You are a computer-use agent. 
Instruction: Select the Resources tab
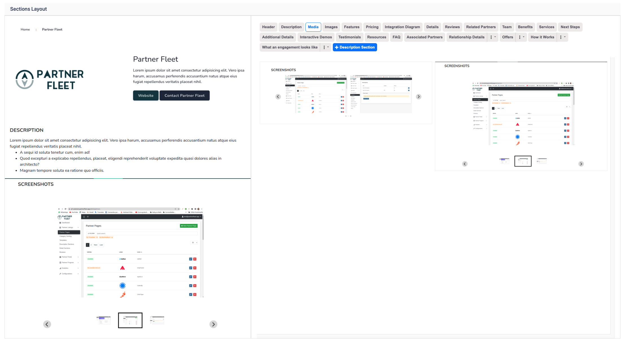(377, 37)
